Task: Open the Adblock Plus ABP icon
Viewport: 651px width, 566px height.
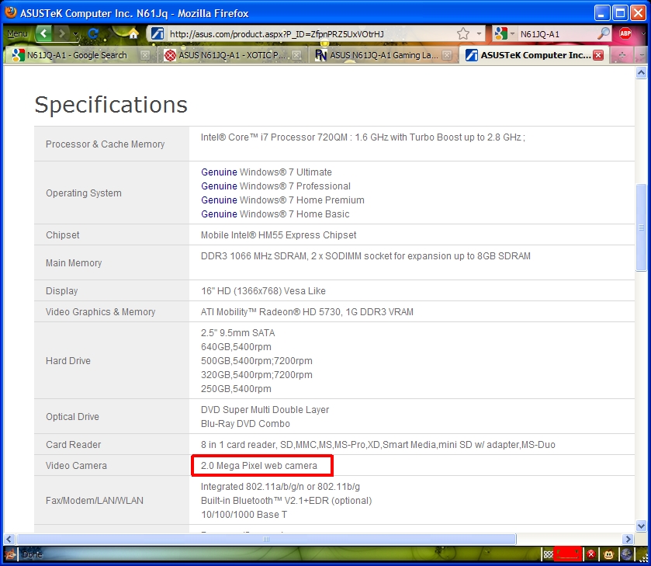Action: 625,33
